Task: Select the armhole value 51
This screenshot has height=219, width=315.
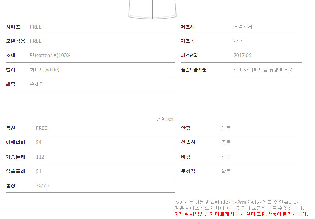Action: (x=38, y=171)
